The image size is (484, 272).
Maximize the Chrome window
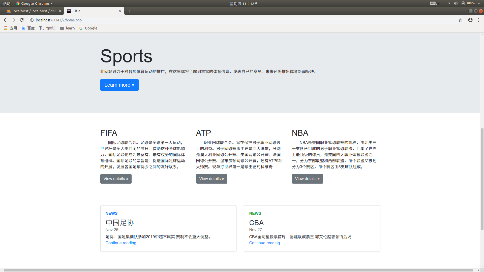[476, 11]
